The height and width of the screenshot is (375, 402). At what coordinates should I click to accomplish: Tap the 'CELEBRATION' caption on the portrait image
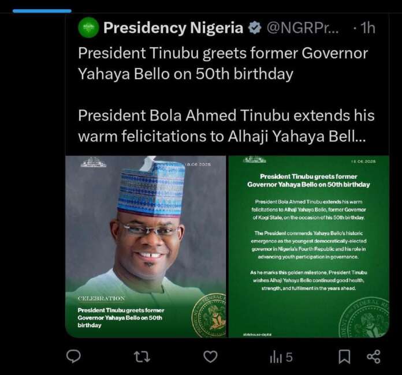[x=101, y=299]
